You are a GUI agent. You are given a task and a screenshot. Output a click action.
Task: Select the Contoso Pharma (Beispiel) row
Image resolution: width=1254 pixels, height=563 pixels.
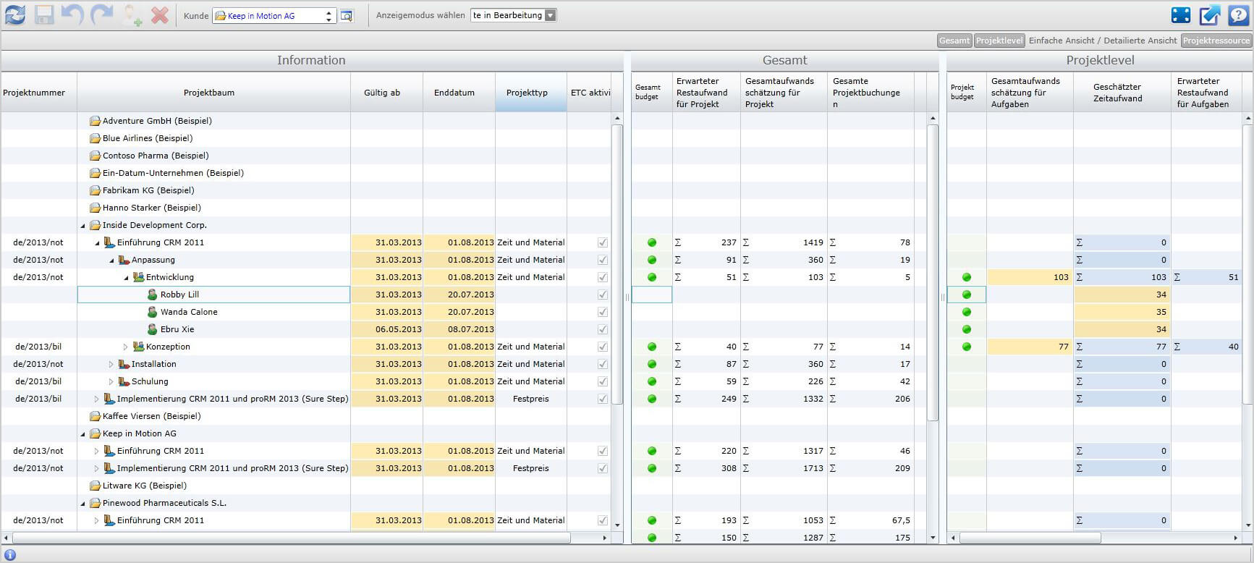(306, 156)
